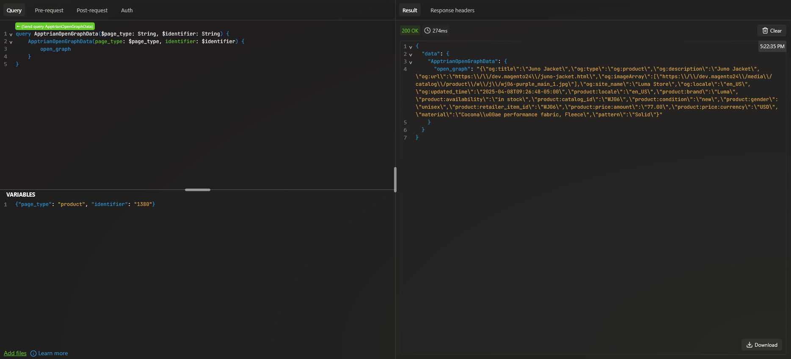Open the Learn more link

pyautogui.click(x=53, y=353)
